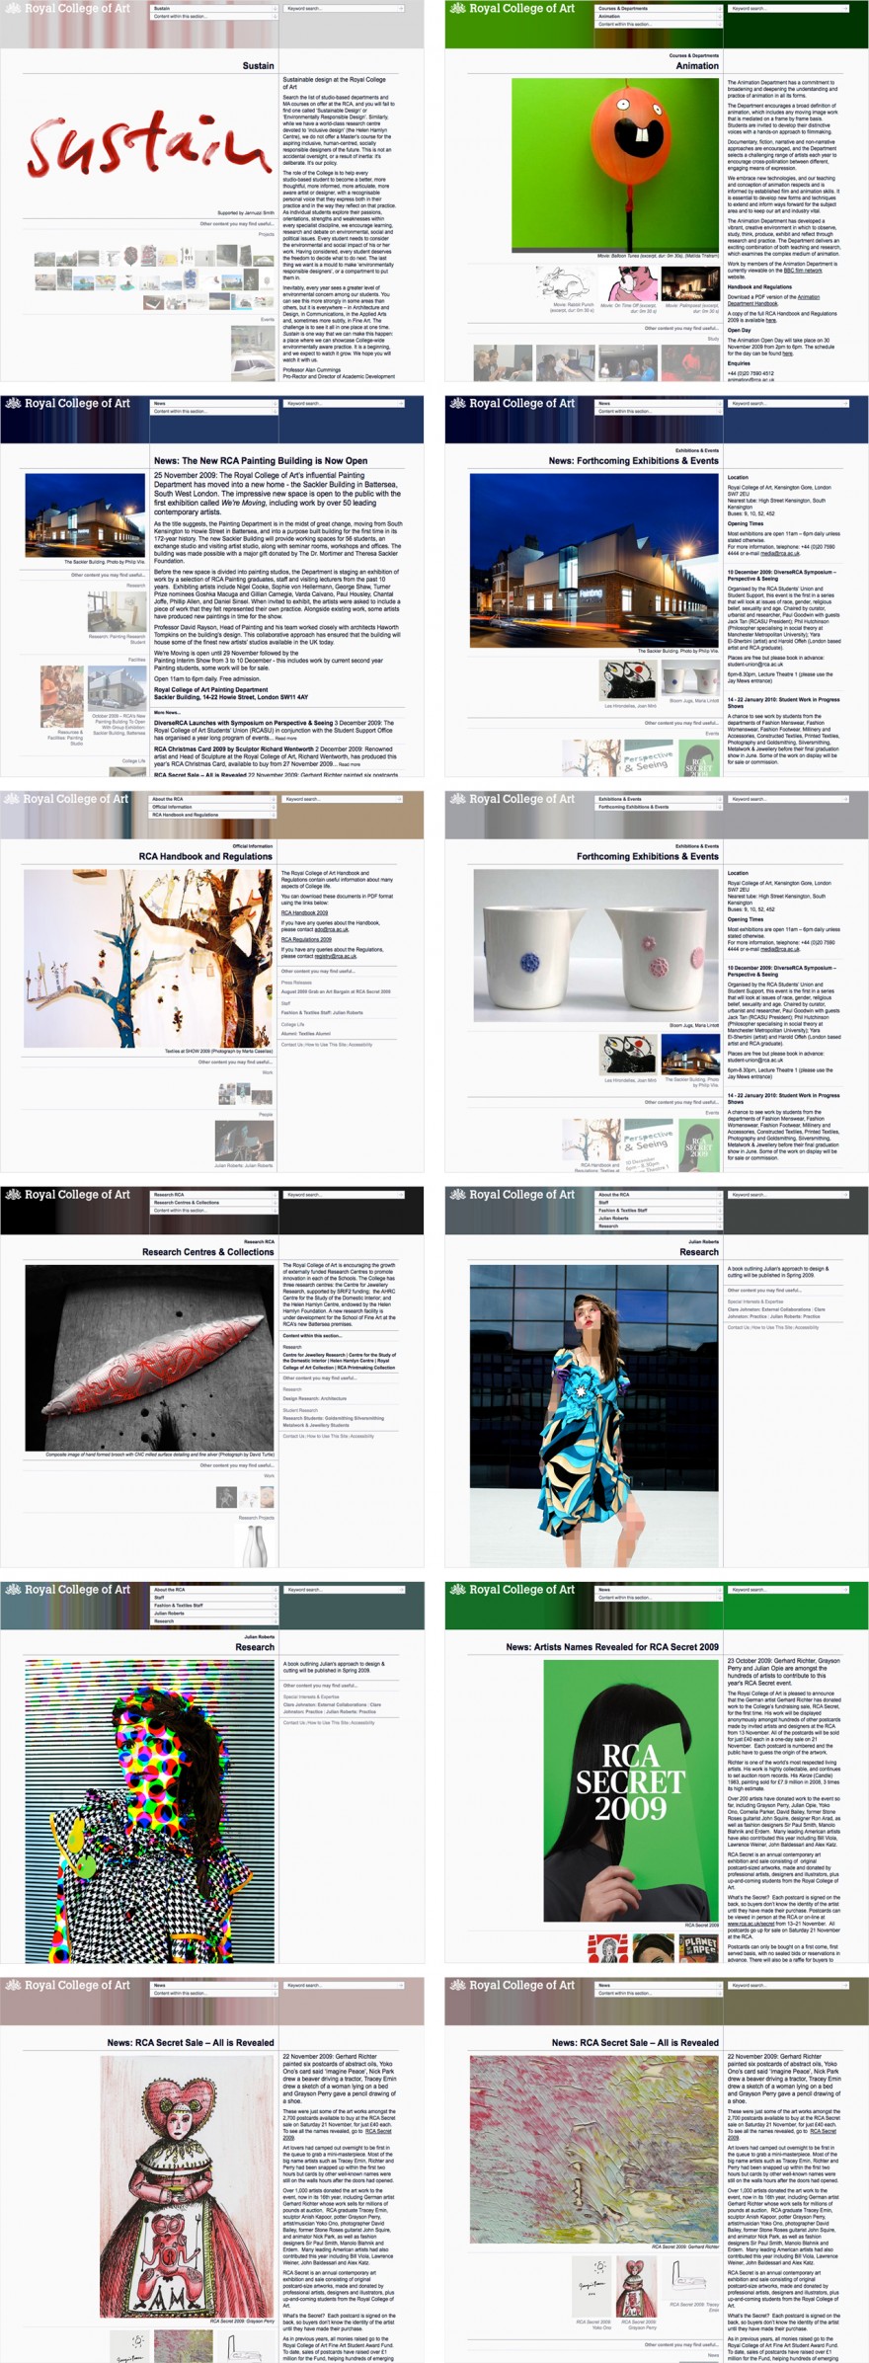This screenshot has height=2363, width=869.
Task: Open the News dropdown on the Artists Names Revealed page
Action: [x=659, y=1589]
